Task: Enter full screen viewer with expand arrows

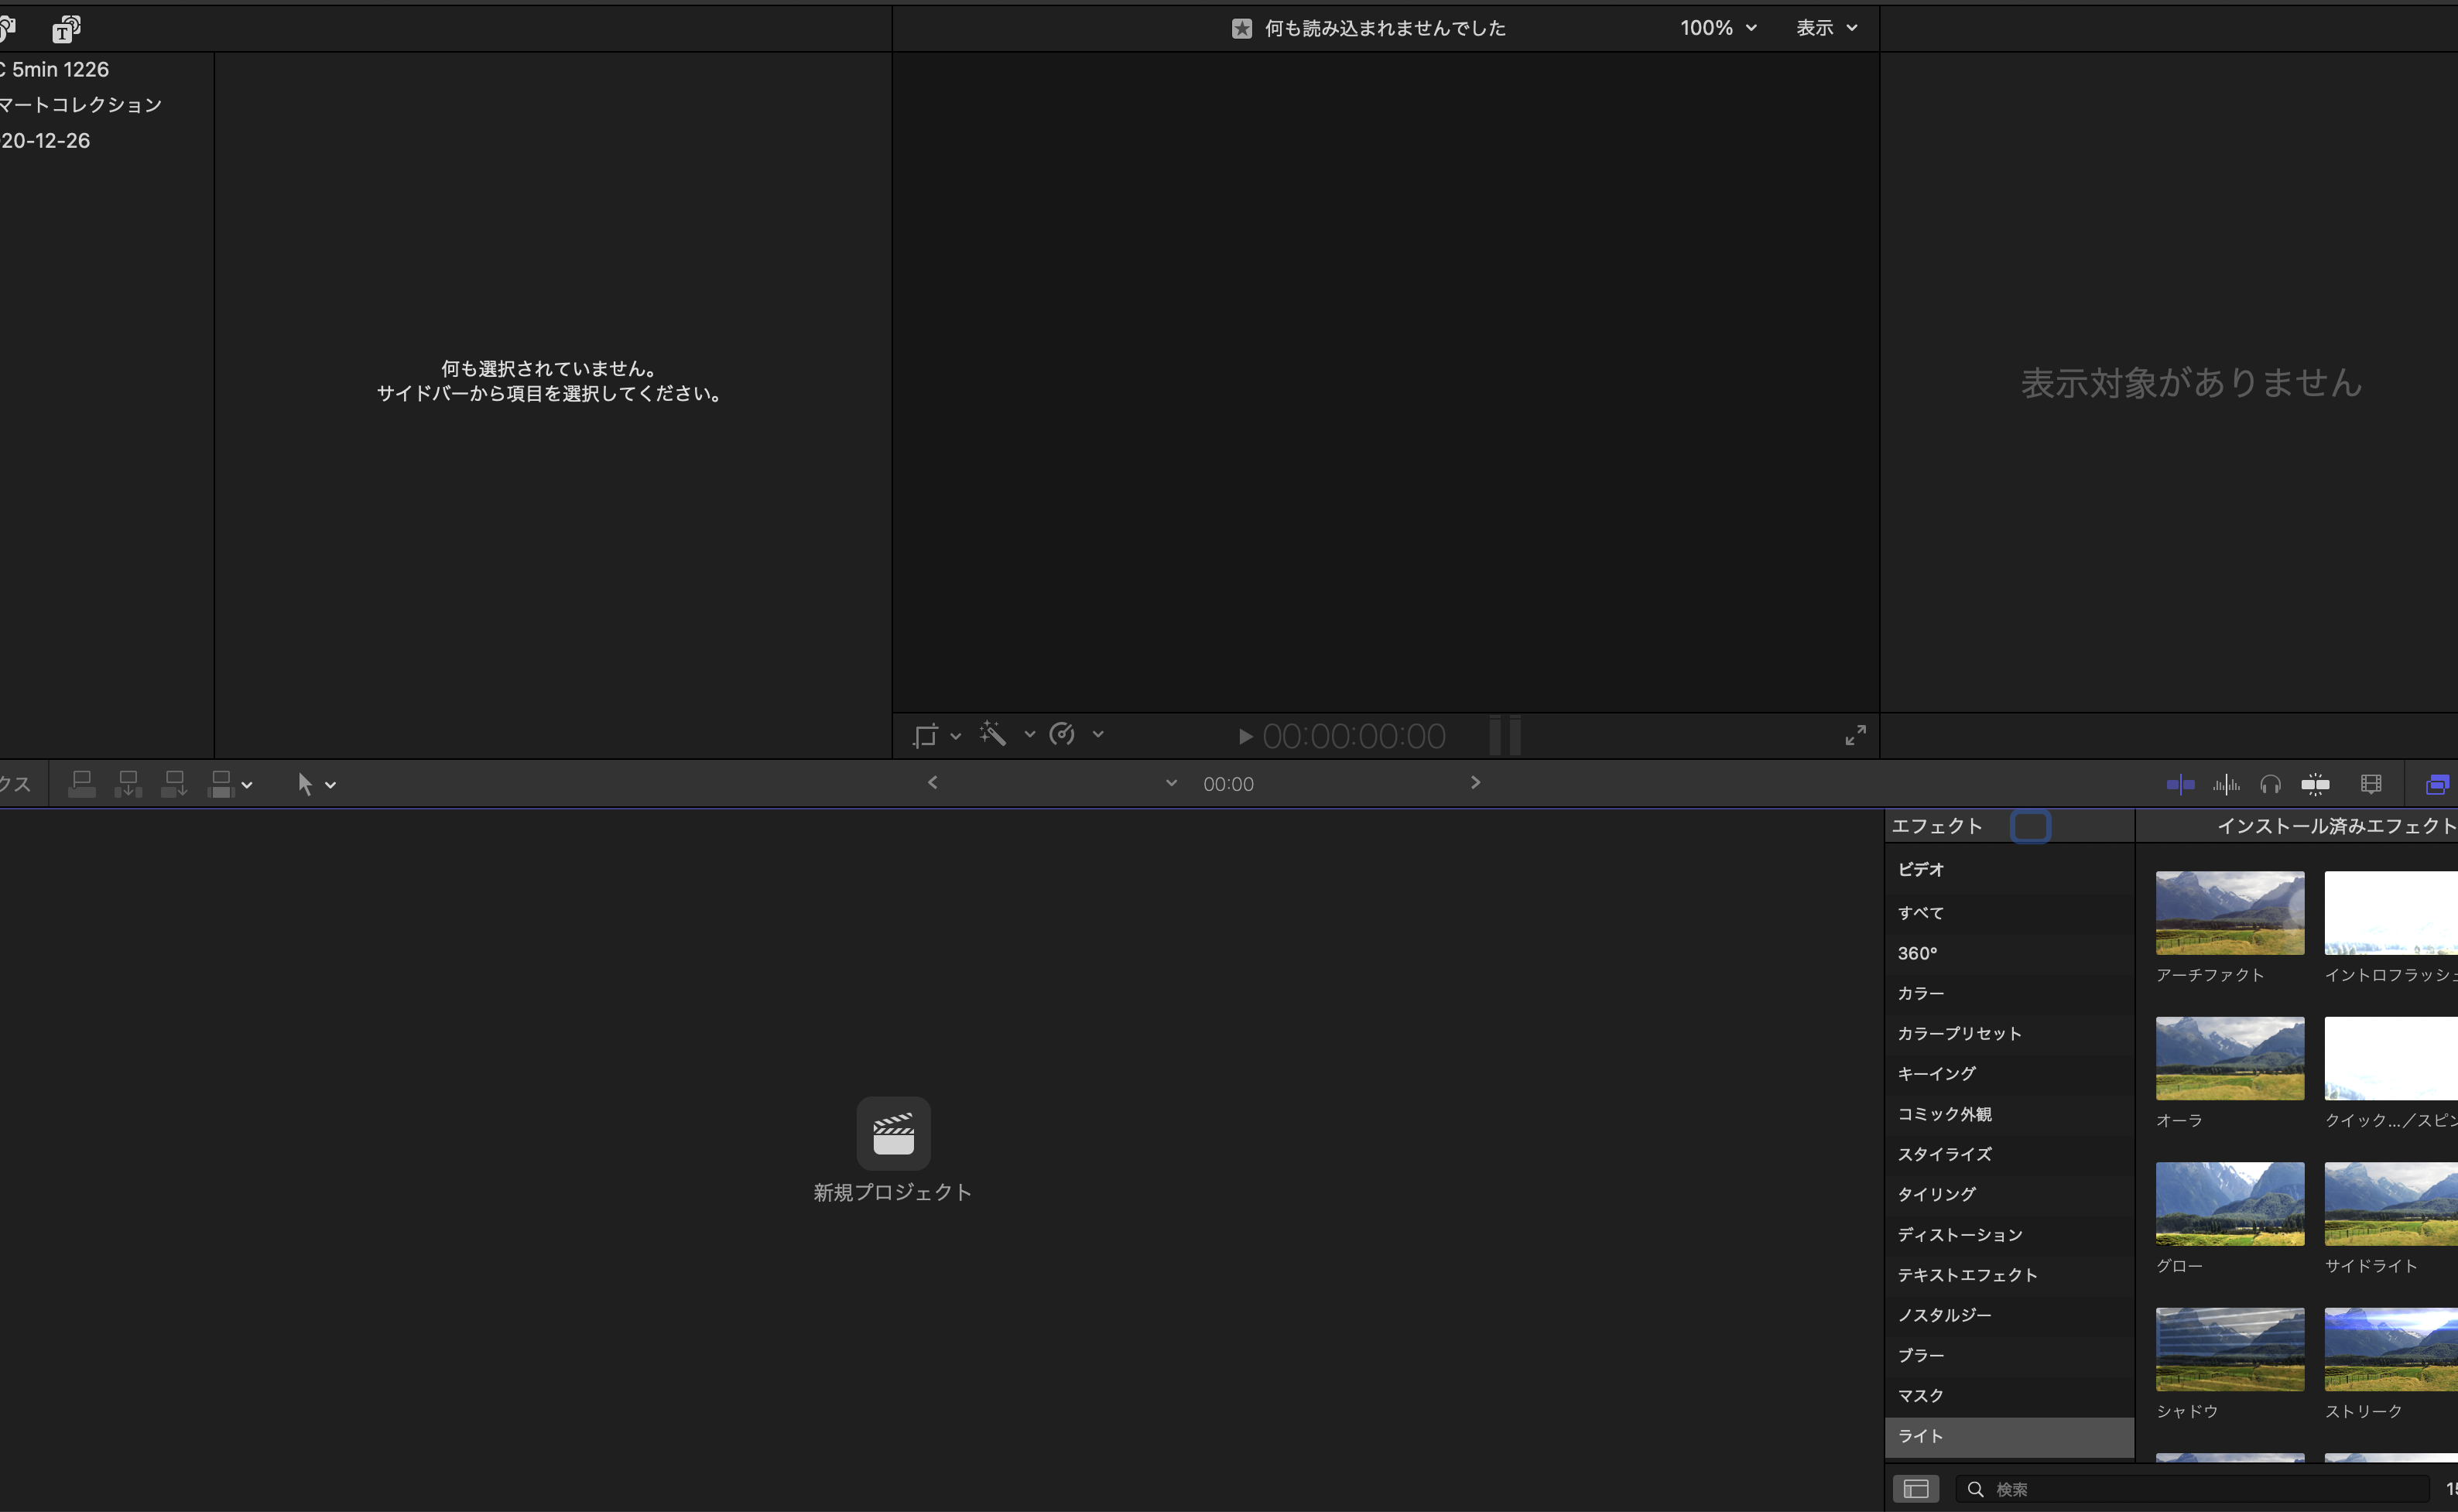Action: pos(1855,735)
